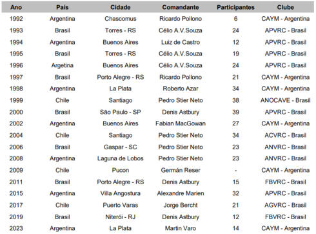Image resolution: width=316 pixels, height=234 pixels.
Task: Select the Laguna de Lobos cell
Action: (x=121, y=158)
